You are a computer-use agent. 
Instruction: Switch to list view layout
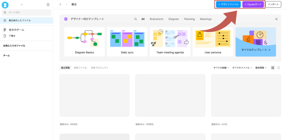(x=279, y=68)
